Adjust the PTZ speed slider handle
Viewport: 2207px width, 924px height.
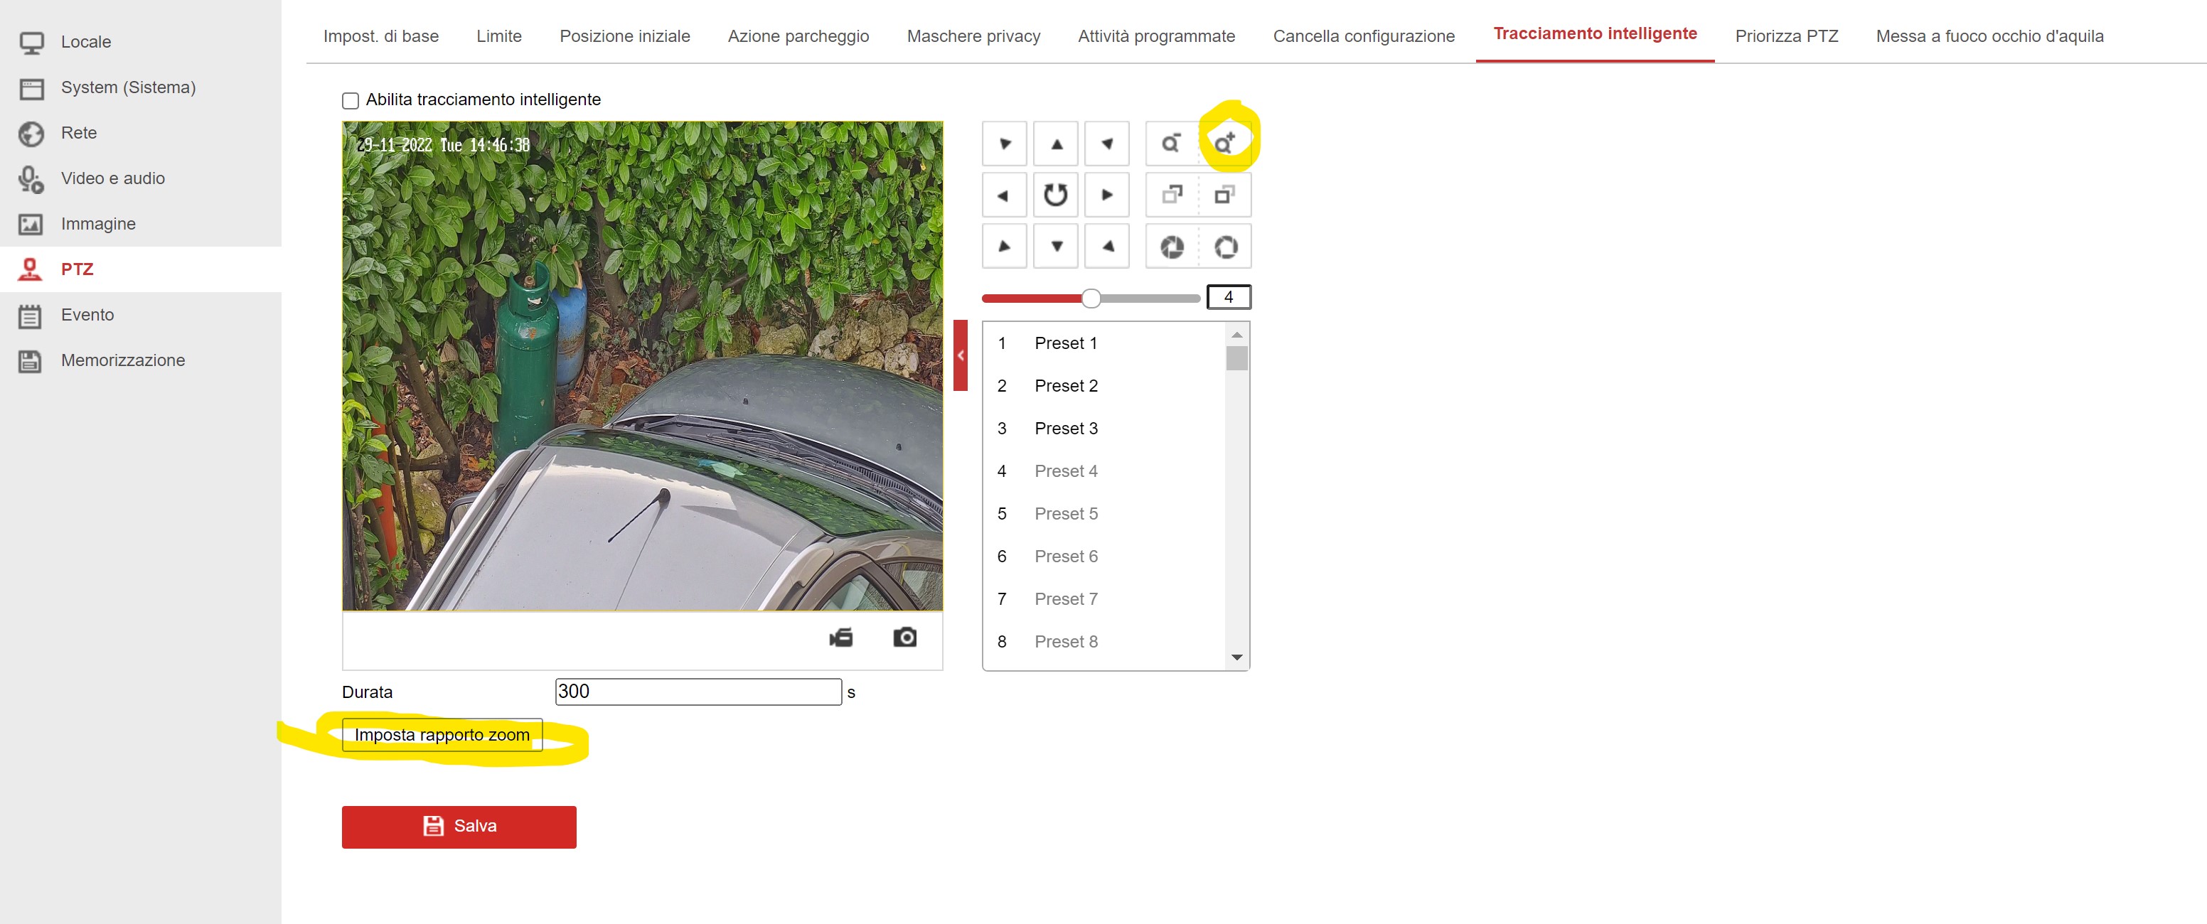(x=1091, y=298)
